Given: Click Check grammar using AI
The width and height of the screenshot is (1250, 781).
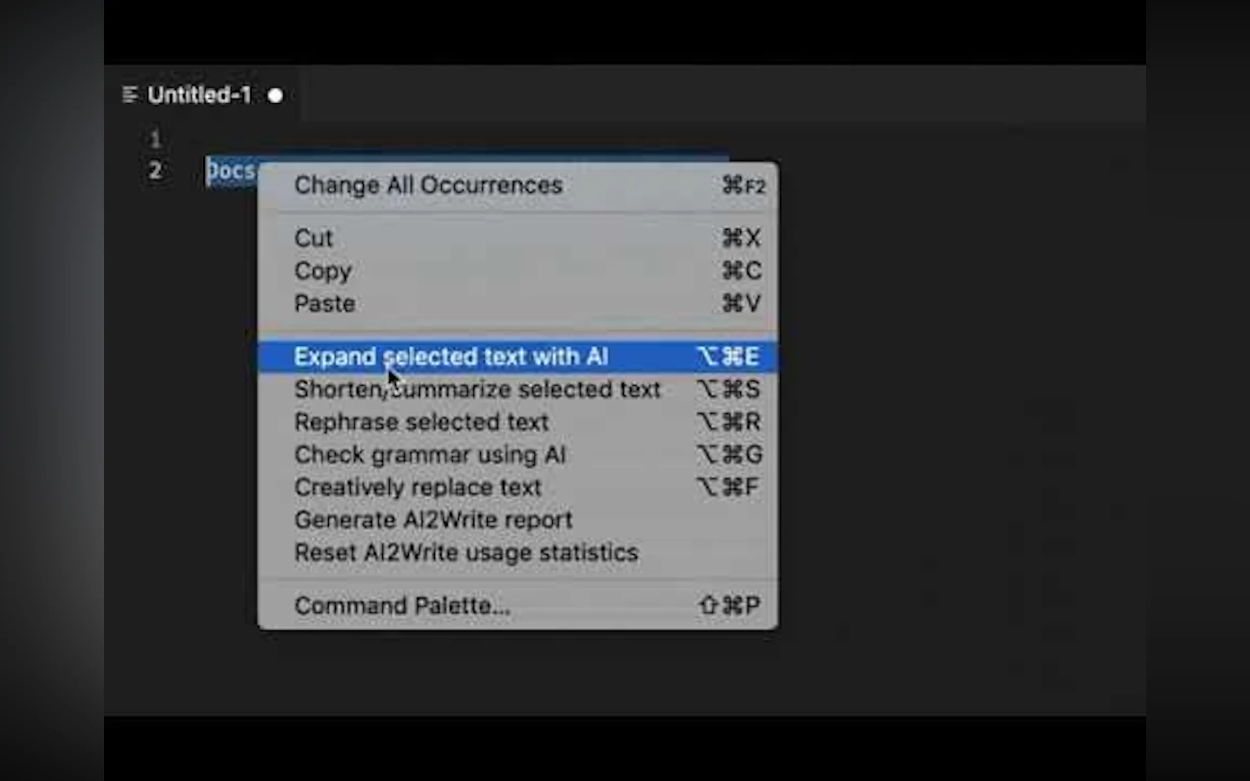Looking at the screenshot, I should [430, 454].
